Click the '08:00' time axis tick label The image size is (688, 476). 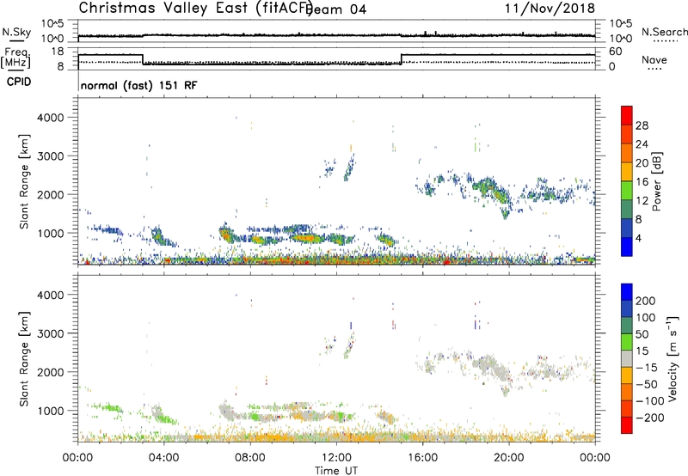[x=250, y=458]
